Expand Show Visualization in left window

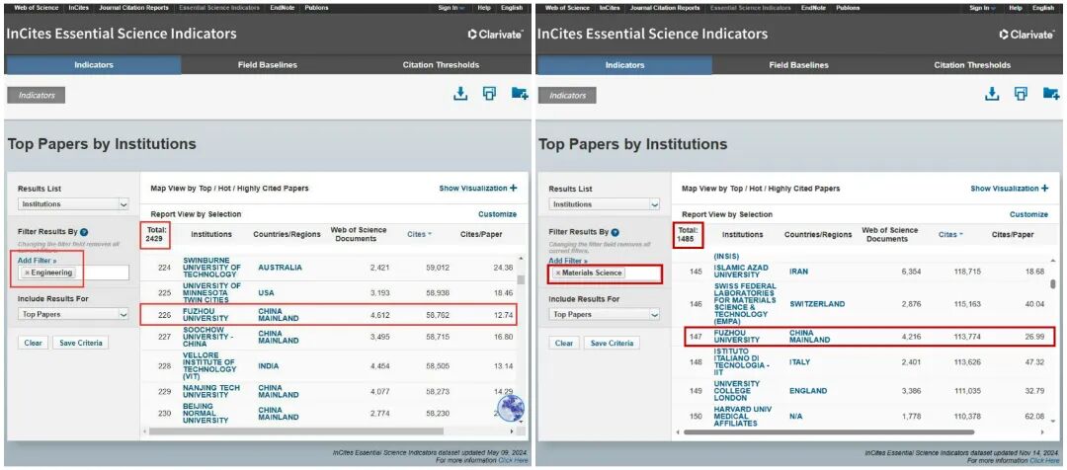point(478,189)
